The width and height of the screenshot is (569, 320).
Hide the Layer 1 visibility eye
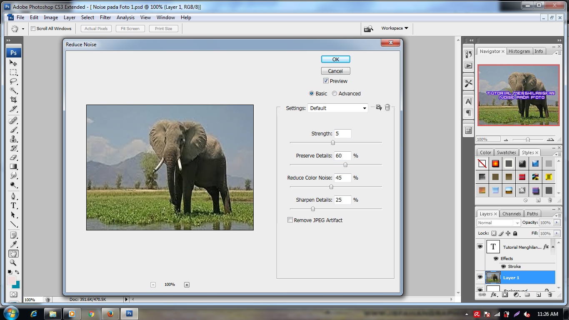(480, 277)
